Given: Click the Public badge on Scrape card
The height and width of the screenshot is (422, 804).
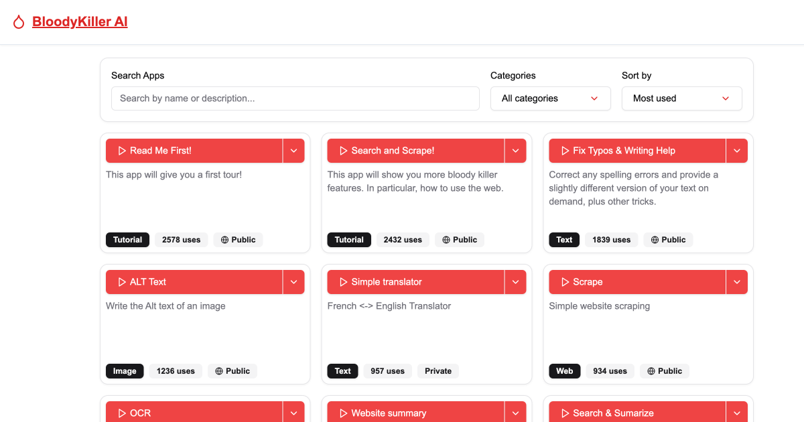Looking at the screenshot, I should tap(665, 371).
